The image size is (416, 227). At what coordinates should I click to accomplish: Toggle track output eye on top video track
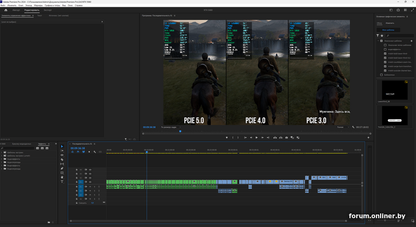click(x=90, y=170)
